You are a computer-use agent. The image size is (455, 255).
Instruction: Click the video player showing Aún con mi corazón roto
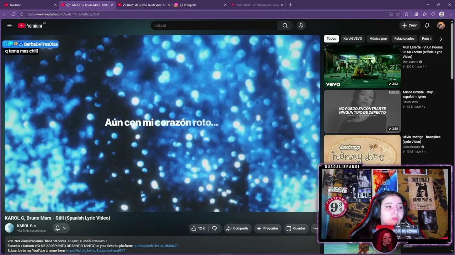(x=162, y=123)
